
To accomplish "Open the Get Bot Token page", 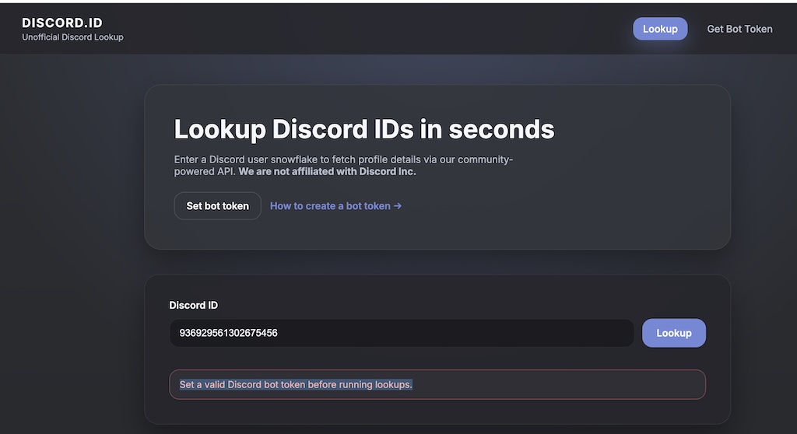I will [739, 29].
